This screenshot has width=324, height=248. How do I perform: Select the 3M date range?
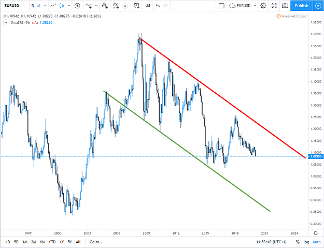click(34, 242)
